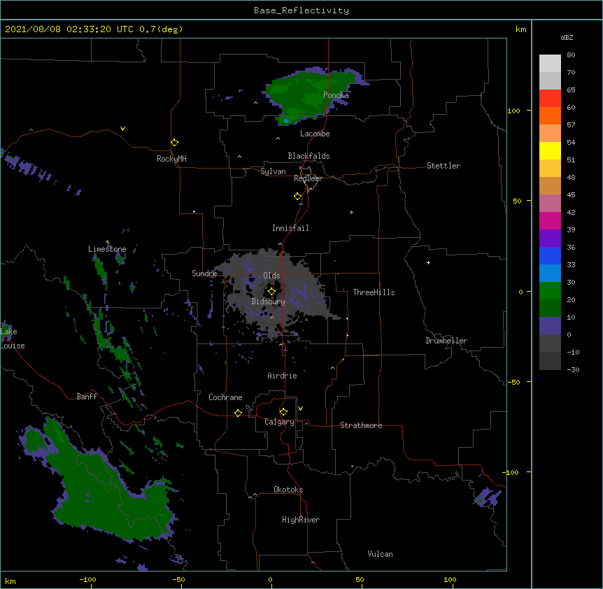Pick the pink 42-45 dBZ legend swatch
Image resolution: width=603 pixels, height=589 pixels.
click(550, 204)
